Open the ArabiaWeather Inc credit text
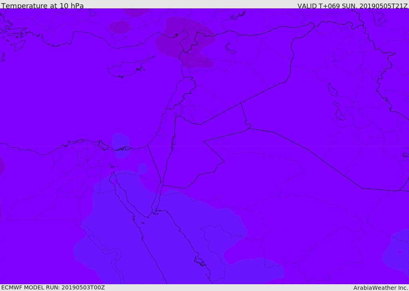This screenshot has height=291, width=409. pyautogui.click(x=380, y=288)
